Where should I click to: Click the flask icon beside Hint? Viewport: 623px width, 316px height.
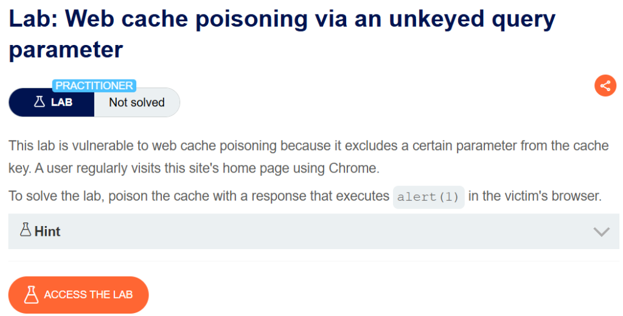[x=26, y=230]
